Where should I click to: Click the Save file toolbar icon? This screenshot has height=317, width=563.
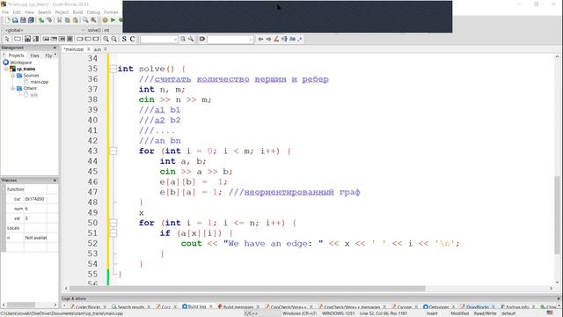[x=23, y=20]
